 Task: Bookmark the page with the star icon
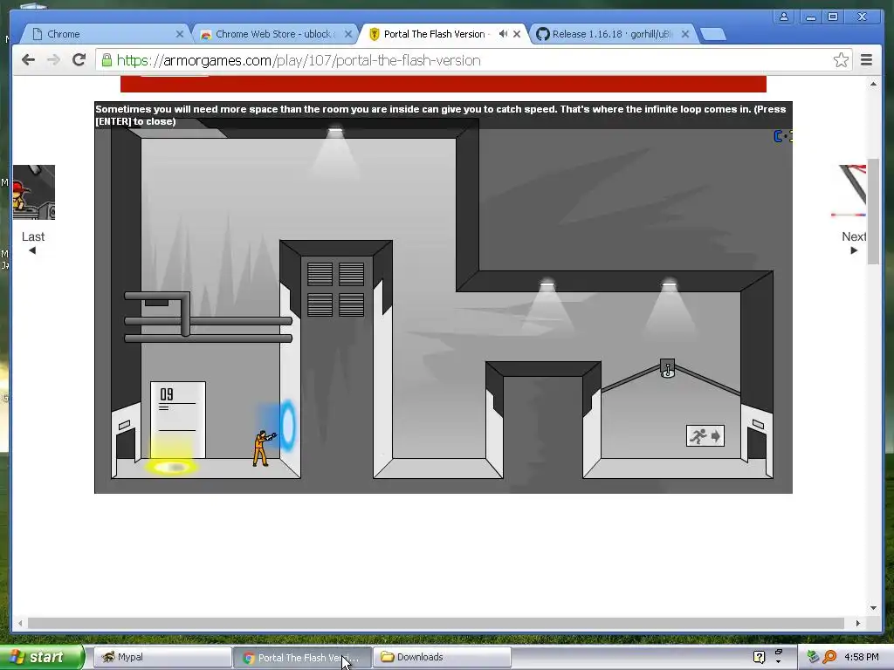841,60
